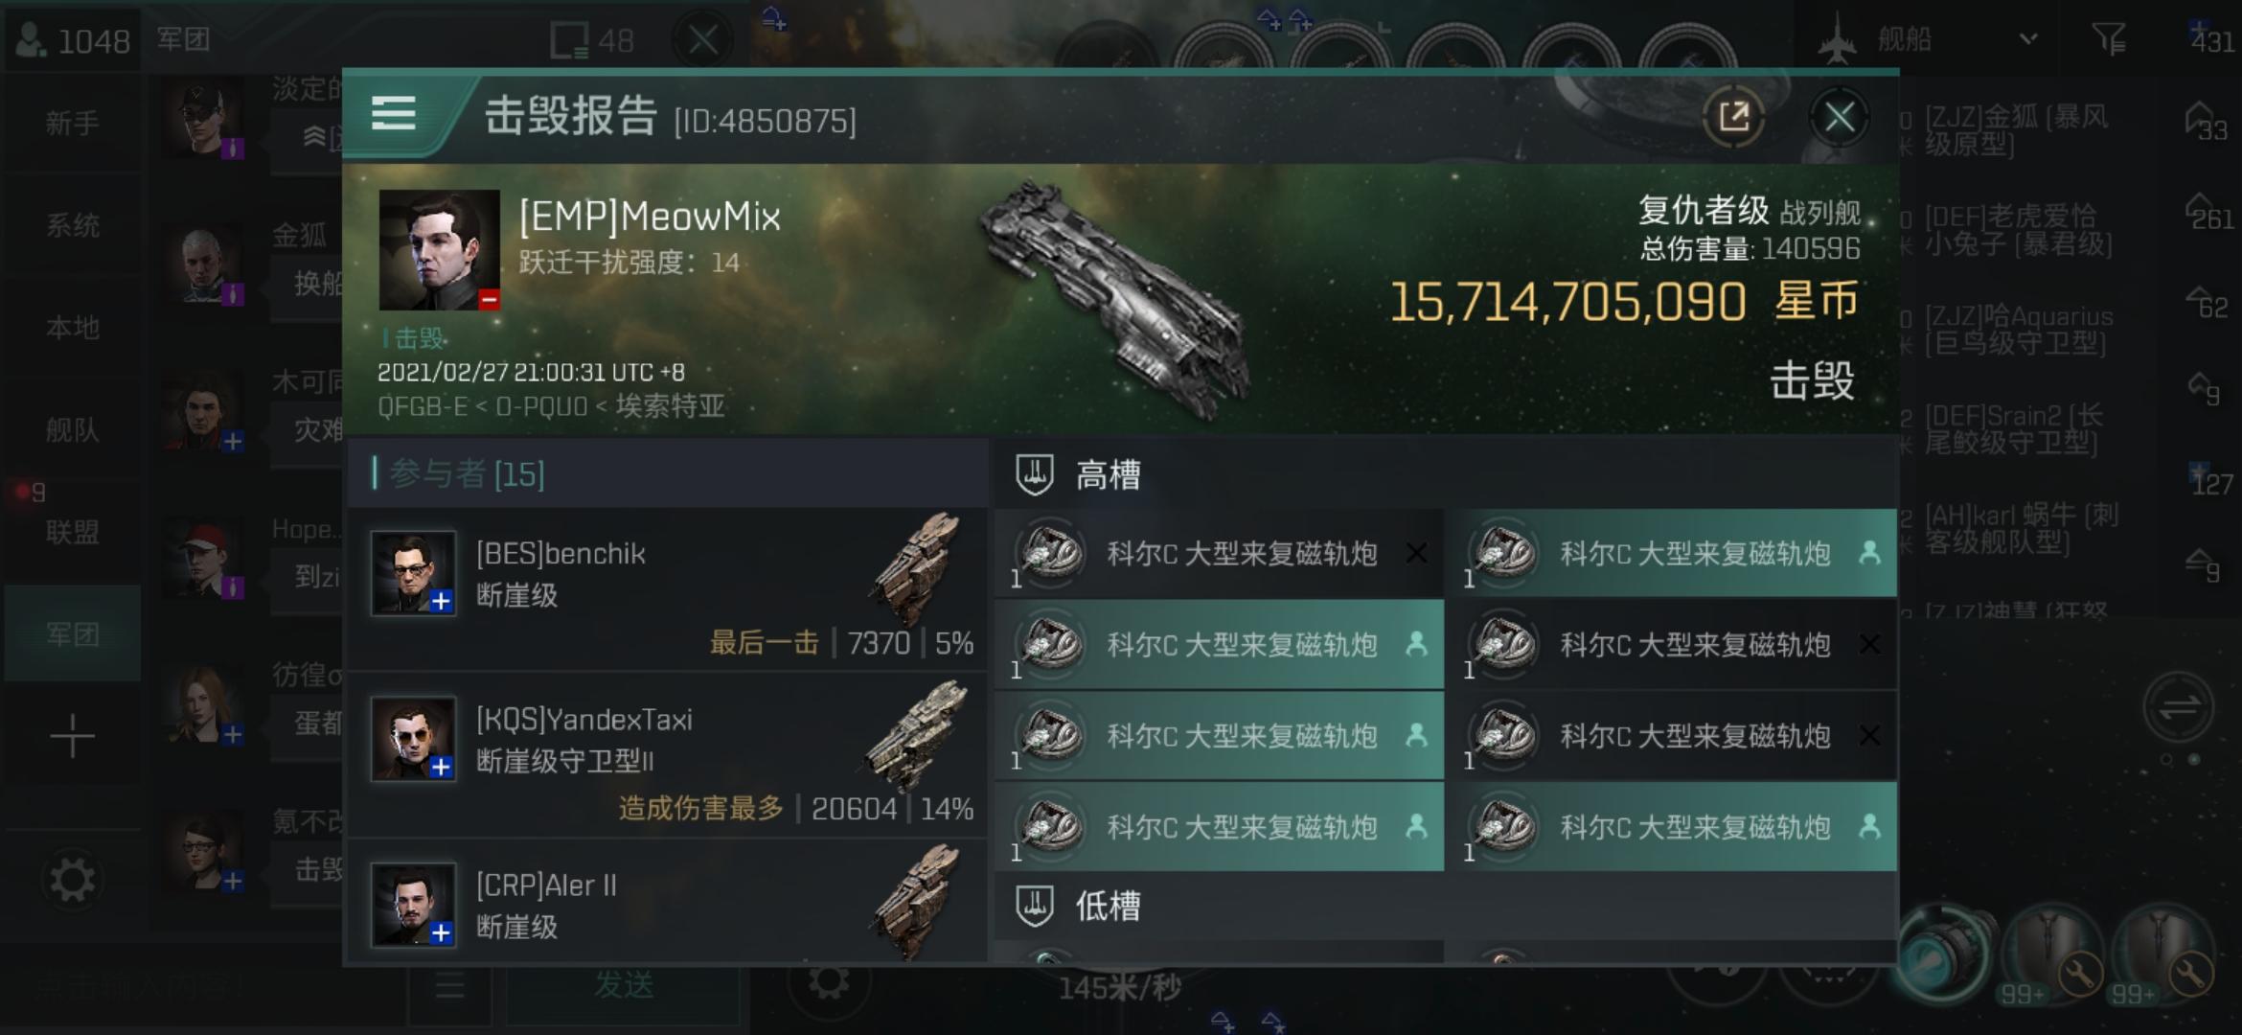This screenshot has width=2242, height=1035.
Task: Switch to the 联盟 chat tab
Action: 72,531
